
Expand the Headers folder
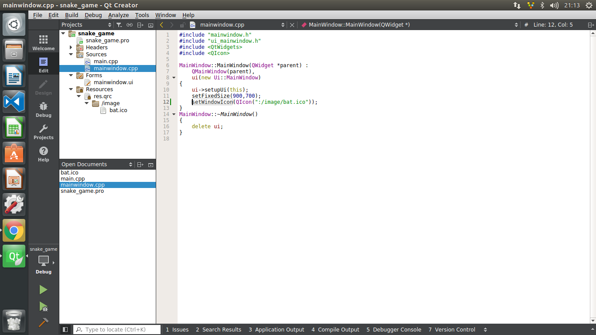71,48
